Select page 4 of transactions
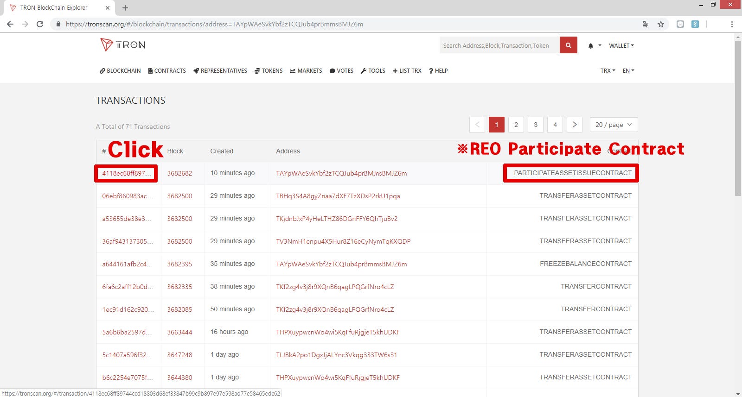This screenshot has height=397, width=742. point(555,125)
